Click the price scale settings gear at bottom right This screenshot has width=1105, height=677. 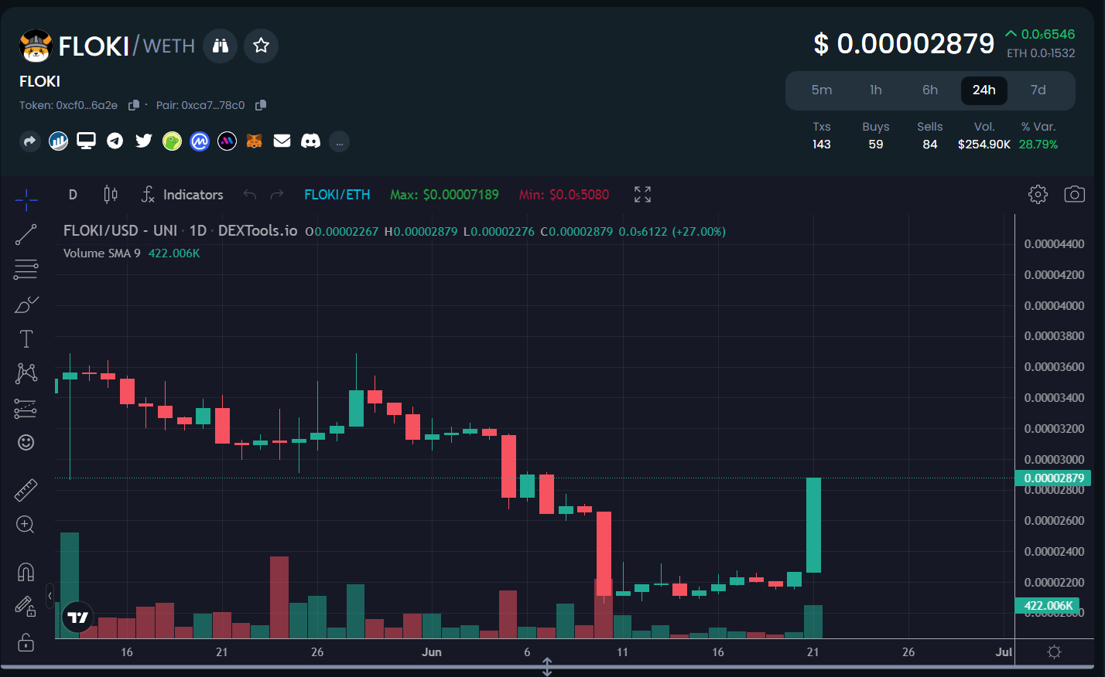click(1054, 651)
